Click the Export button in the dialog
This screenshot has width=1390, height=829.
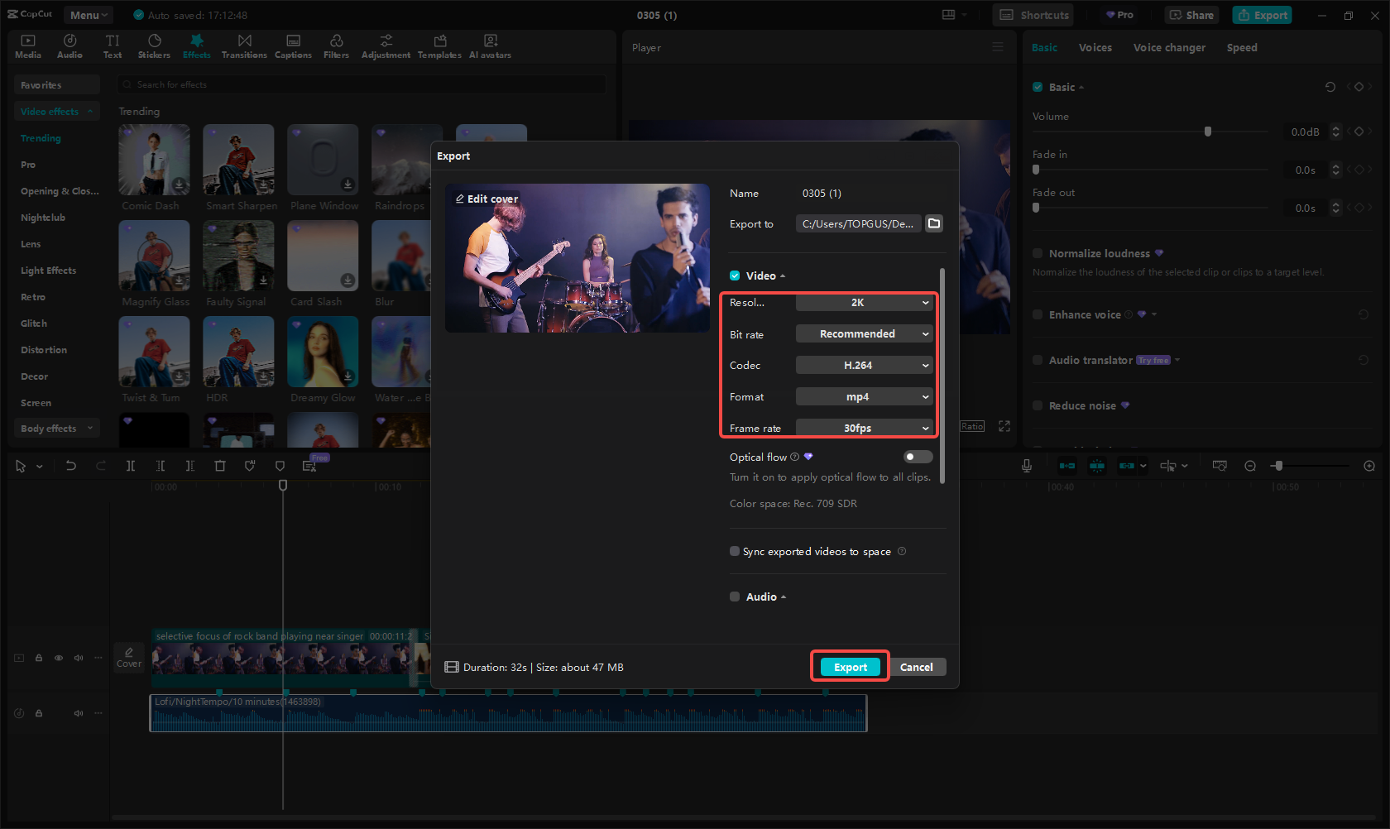[849, 666]
